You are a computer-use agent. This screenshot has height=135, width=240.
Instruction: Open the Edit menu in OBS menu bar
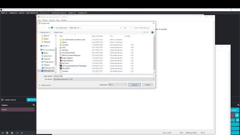point(13,13)
